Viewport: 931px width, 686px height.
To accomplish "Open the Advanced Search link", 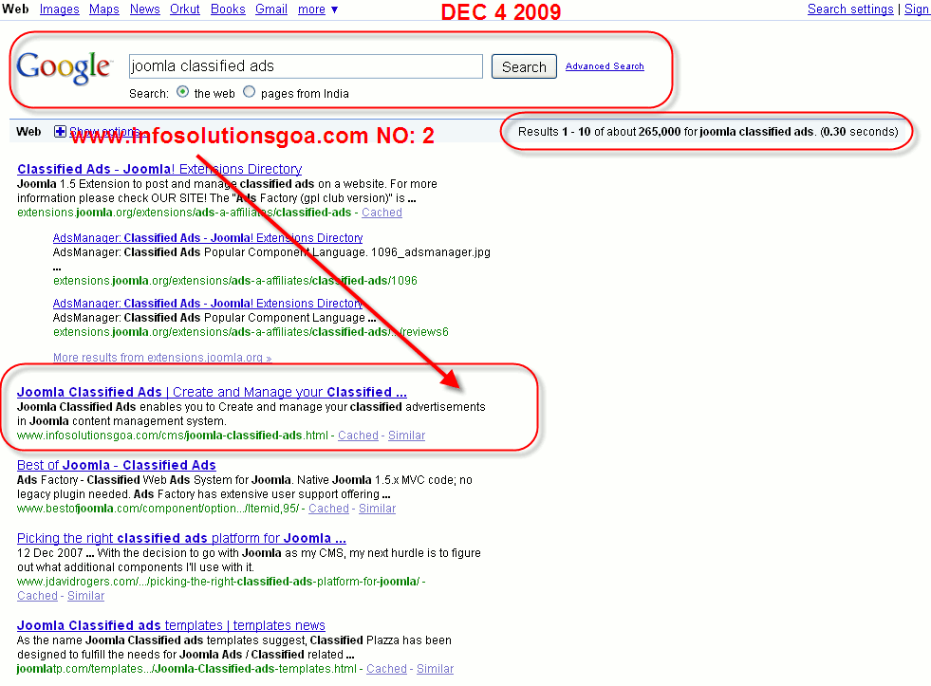I will [x=605, y=66].
